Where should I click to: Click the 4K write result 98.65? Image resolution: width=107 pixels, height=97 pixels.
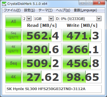[x=82, y=77]
